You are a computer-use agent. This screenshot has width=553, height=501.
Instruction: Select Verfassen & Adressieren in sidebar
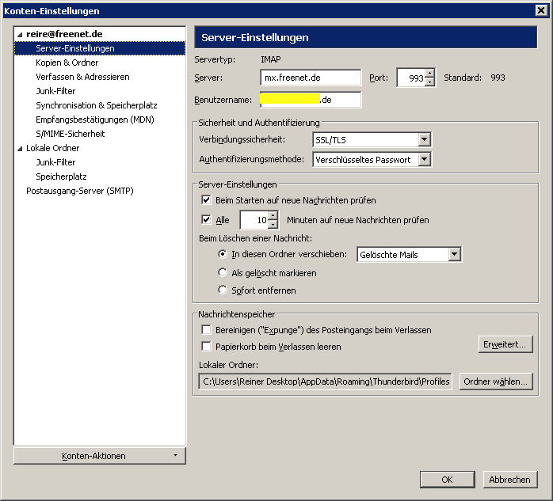click(x=82, y=77)
